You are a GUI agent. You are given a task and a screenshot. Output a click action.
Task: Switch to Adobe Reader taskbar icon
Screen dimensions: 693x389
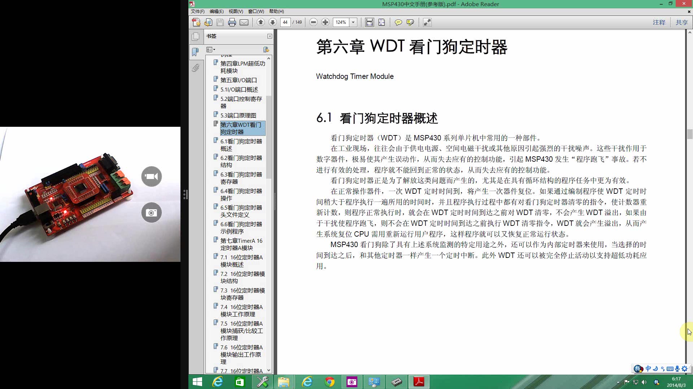point(419,382)
